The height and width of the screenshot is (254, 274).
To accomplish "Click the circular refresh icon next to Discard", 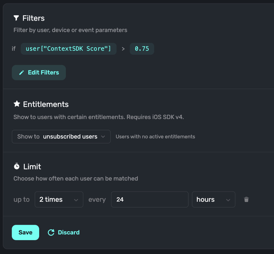I will tap(51, 232).
